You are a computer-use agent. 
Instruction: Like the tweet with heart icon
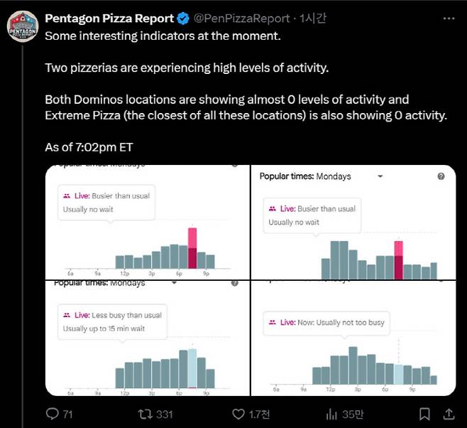pos(239,413)
